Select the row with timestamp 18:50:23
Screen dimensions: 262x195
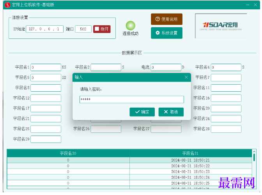pyautogui.click(x=129, y=172)
